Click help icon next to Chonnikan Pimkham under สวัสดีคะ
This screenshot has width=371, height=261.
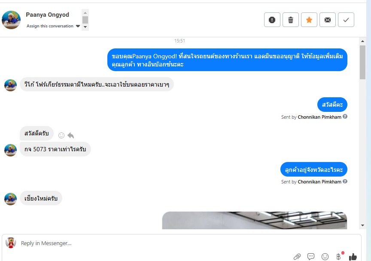[345, 117]
